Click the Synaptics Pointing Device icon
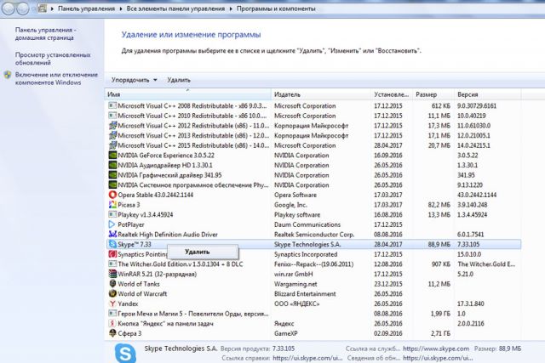This screenshot has width=545, height=363. point(112,254)
